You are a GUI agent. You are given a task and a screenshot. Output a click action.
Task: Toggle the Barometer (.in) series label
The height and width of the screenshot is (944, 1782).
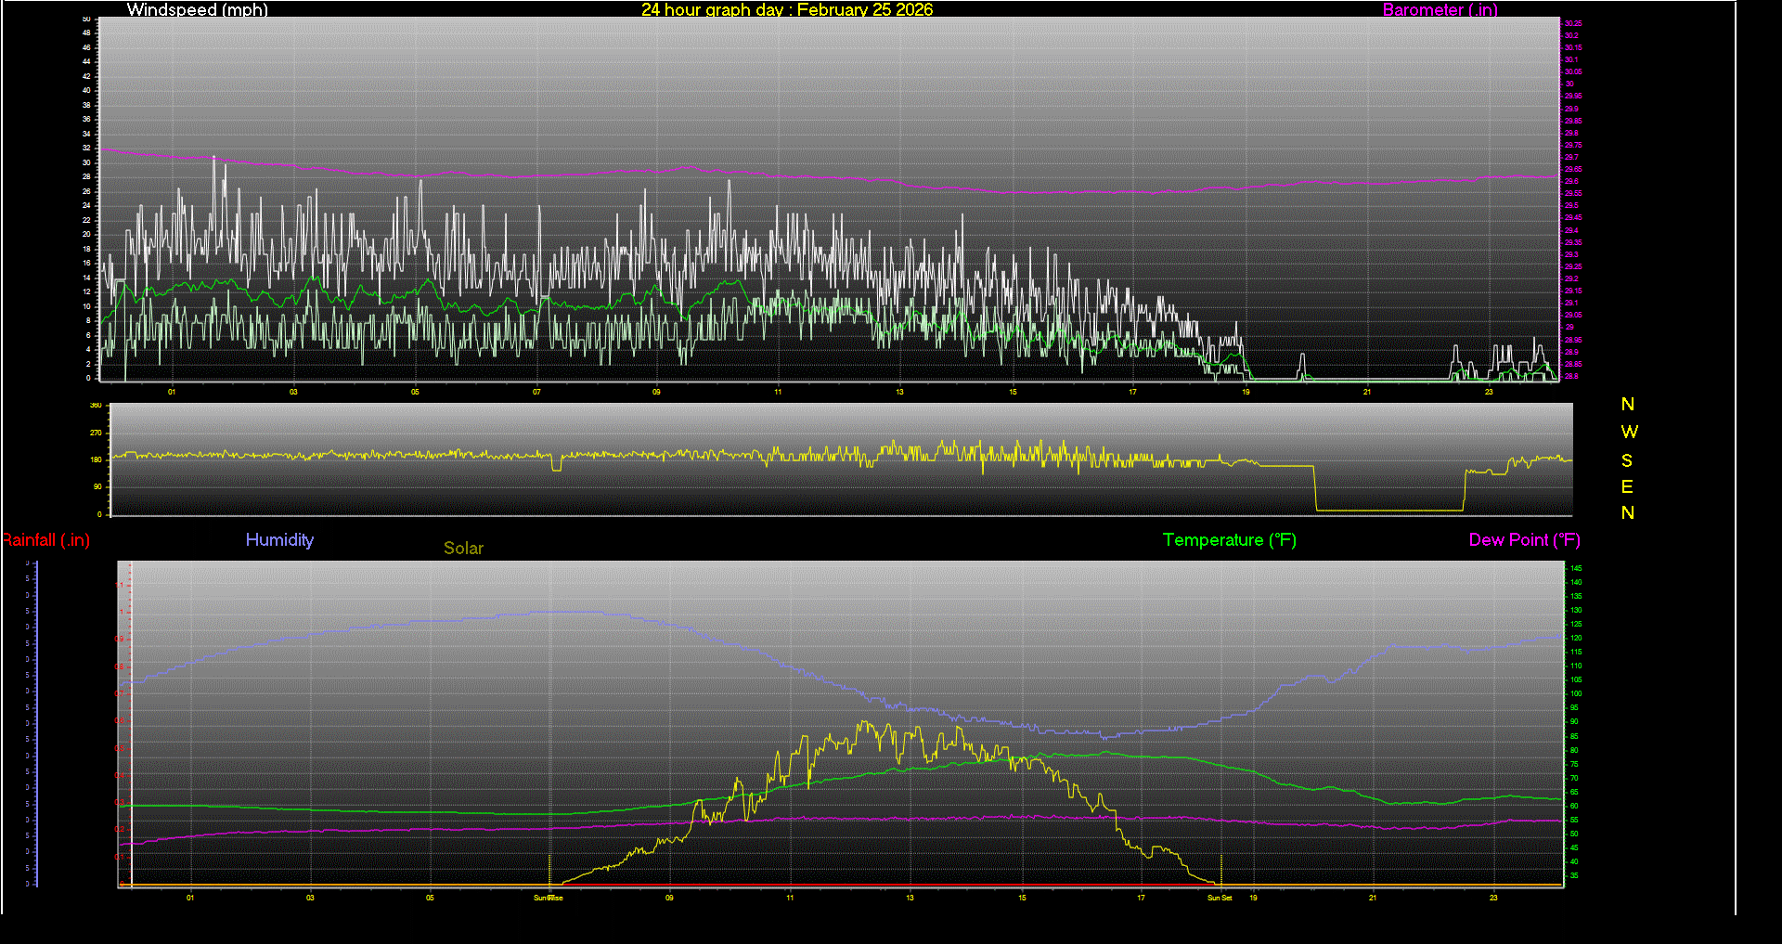[1440, 10]
